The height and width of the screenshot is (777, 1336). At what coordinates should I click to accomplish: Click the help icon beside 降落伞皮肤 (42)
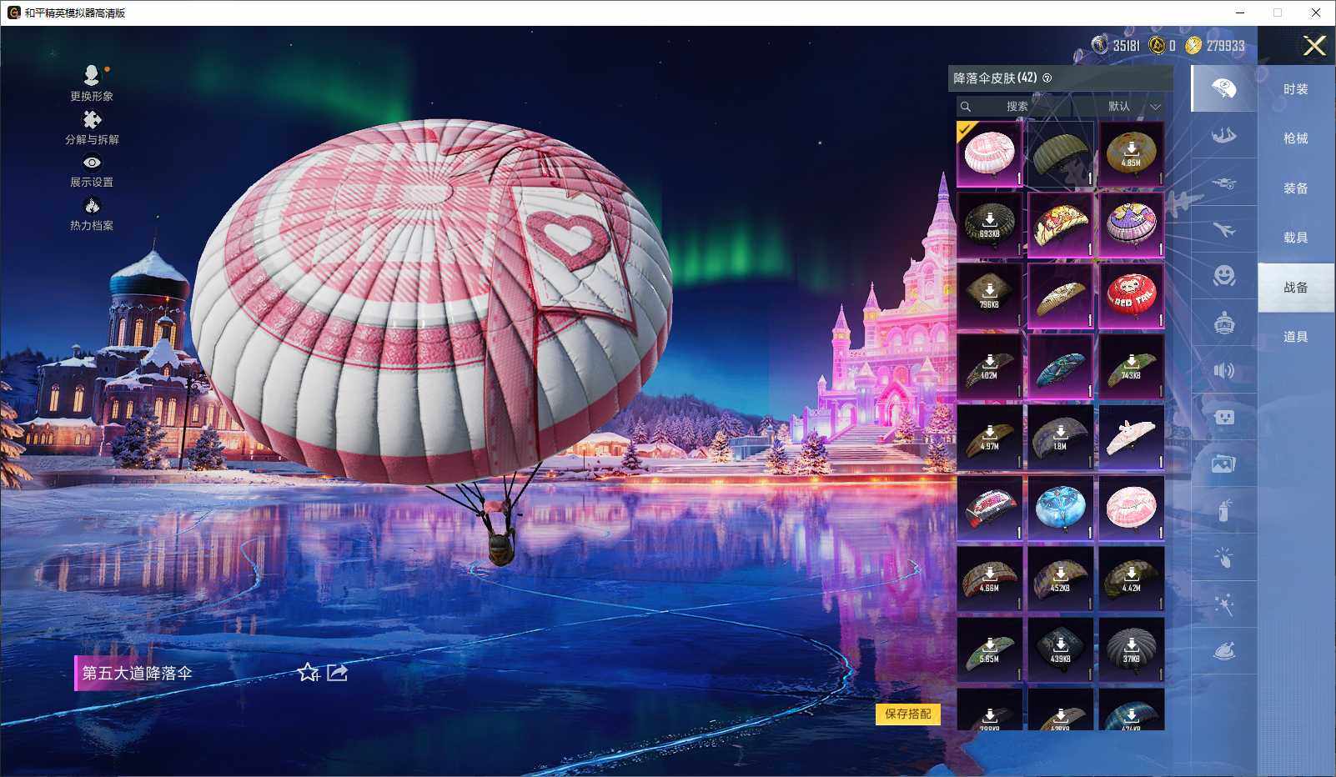pyautogui.click(x=1047, y=78)
